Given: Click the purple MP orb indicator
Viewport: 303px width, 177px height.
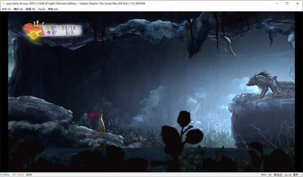Looking at the screenshot, I should (48, 33).
